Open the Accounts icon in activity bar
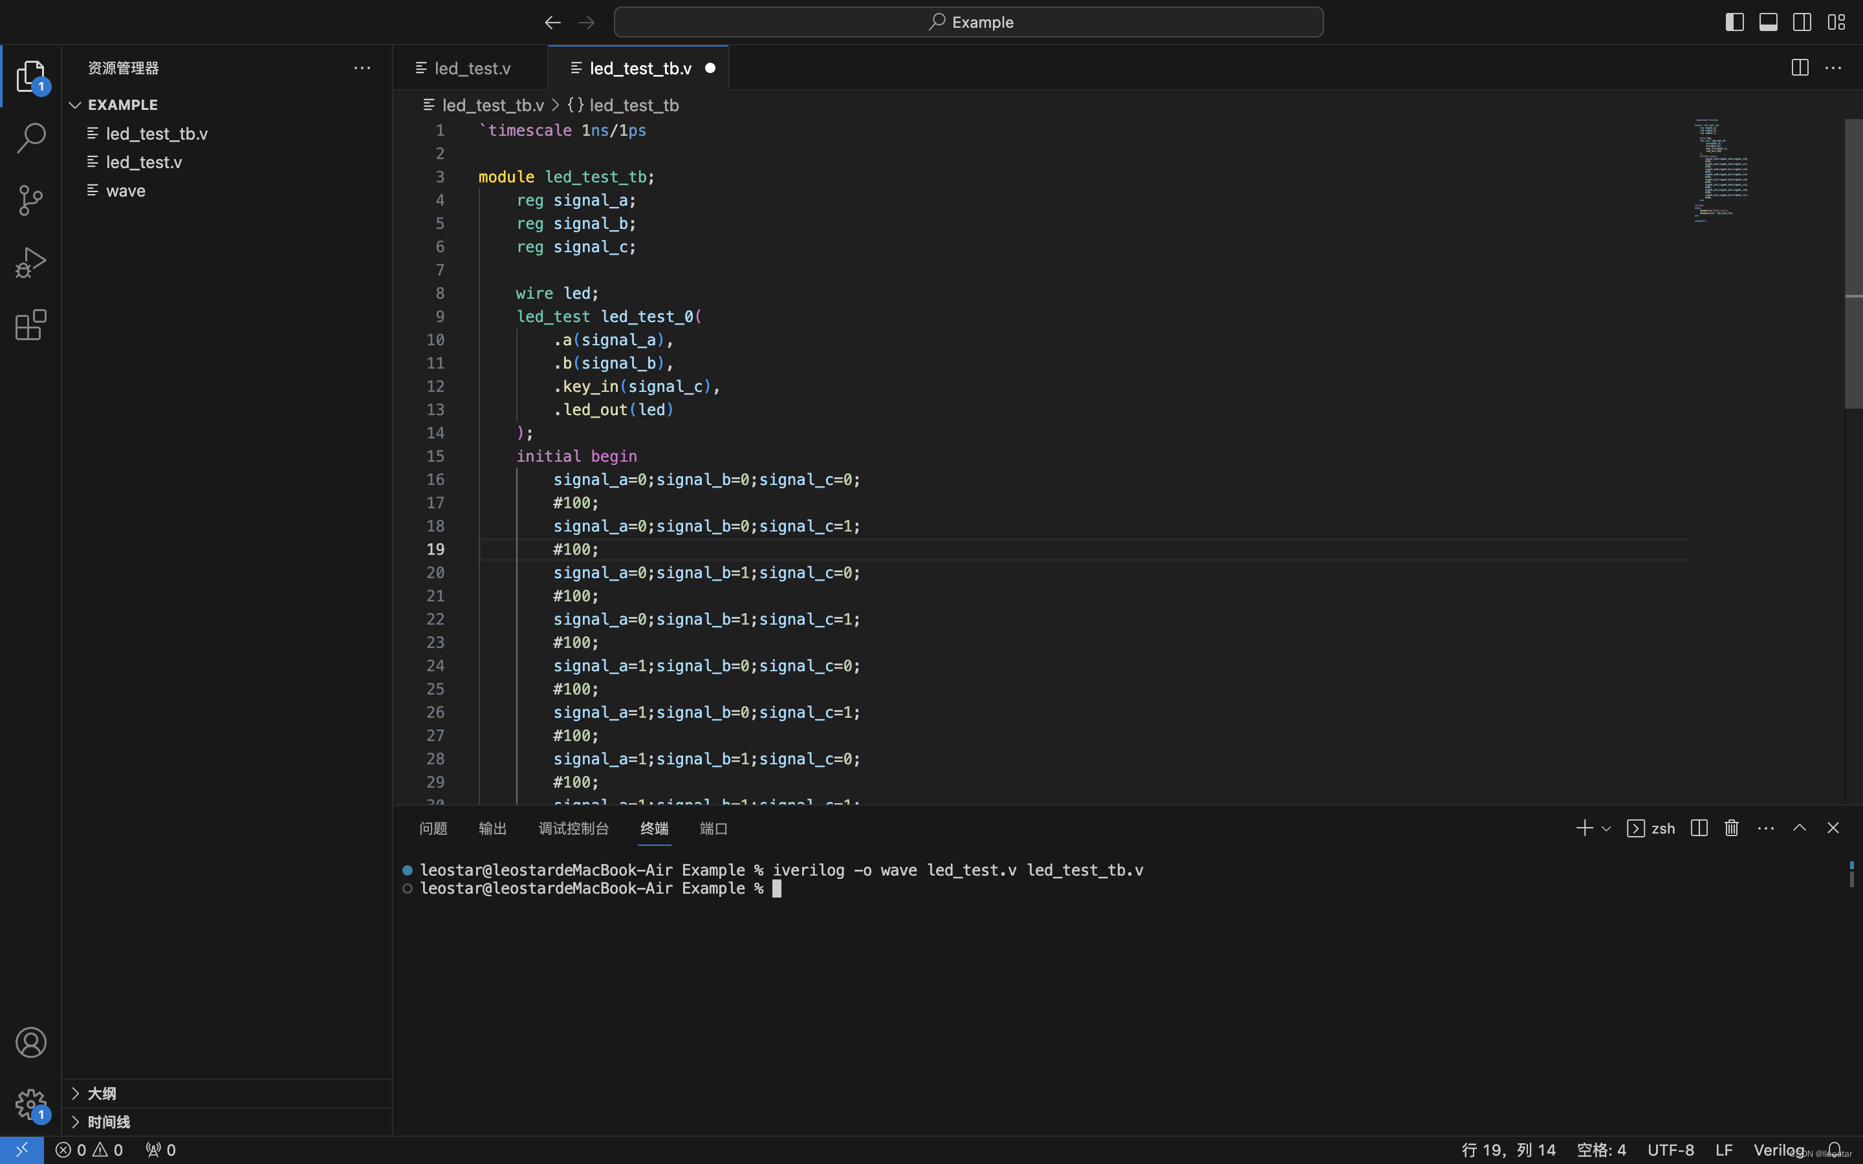The height and width of the screenshot is (1164, 1863). (31, 1042)
